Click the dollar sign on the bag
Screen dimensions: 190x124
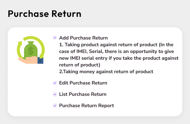pyautogui.click(x=31, y=50)
